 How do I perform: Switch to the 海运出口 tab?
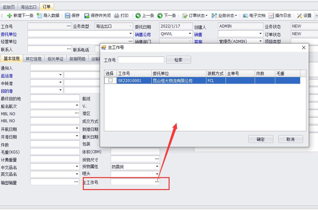(29, 7)
